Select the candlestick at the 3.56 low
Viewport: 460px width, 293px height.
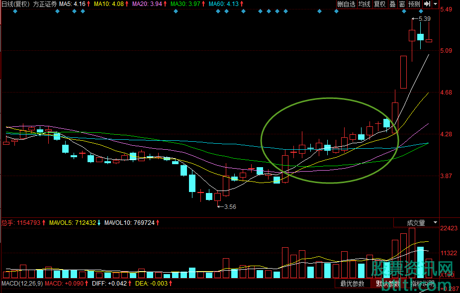(218, 198)
